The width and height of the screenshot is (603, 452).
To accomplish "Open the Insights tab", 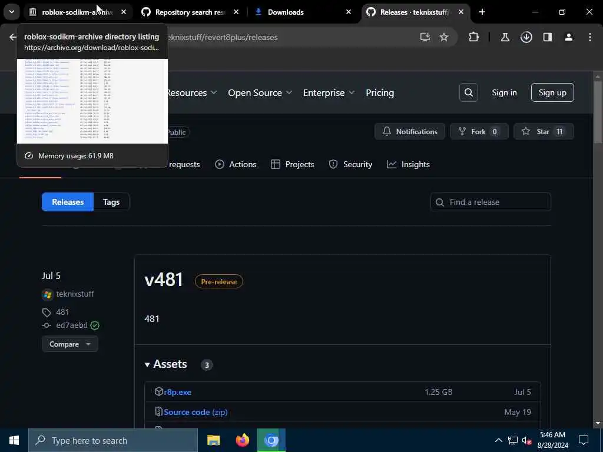I will pos(409,165).
